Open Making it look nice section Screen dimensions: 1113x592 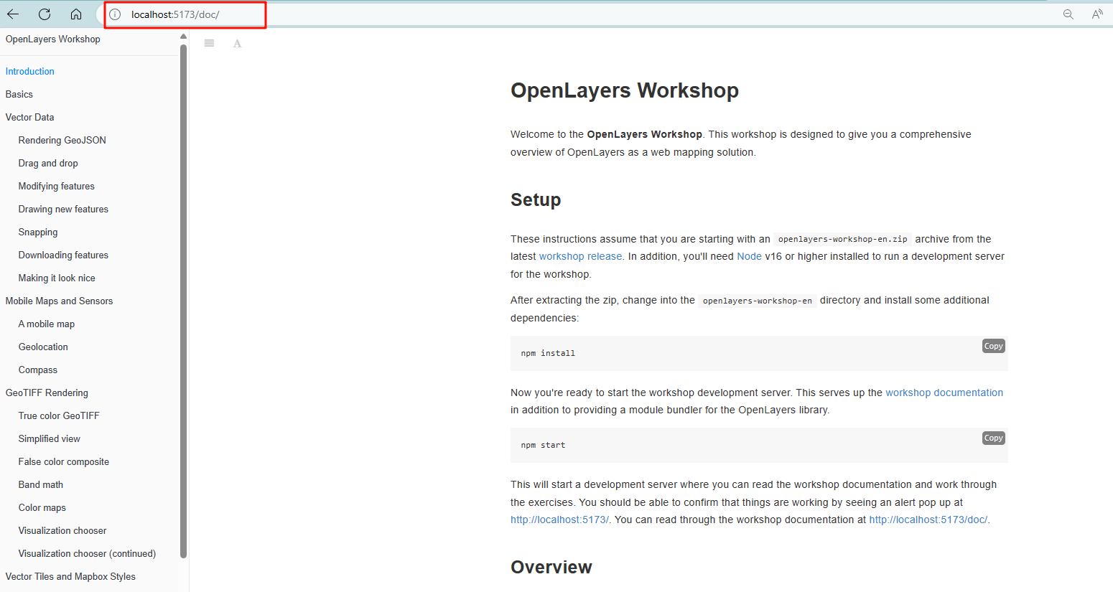point(57,278)
